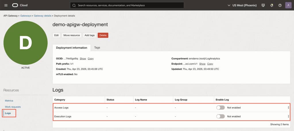Click the Showing 2 Items text
The image size is (294, 131).
tap(279, 124)
